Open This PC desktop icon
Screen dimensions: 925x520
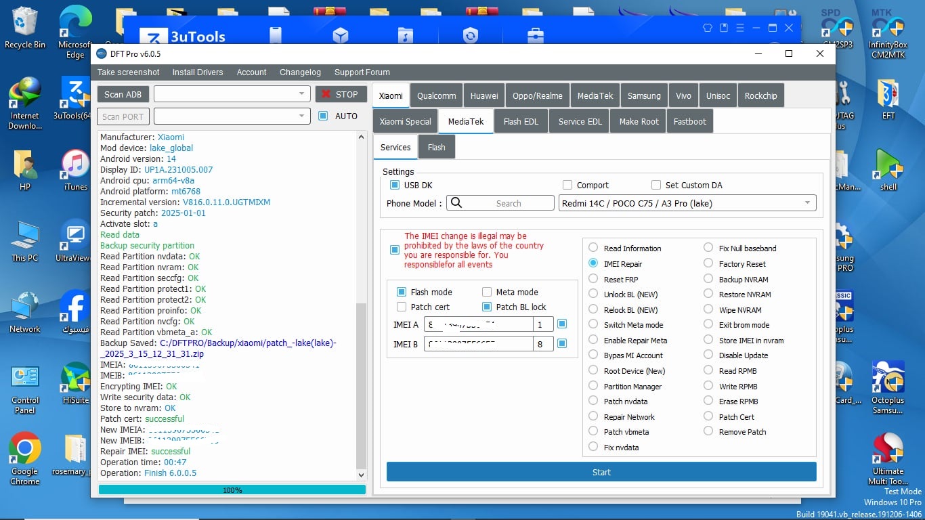tap(24, 241)
